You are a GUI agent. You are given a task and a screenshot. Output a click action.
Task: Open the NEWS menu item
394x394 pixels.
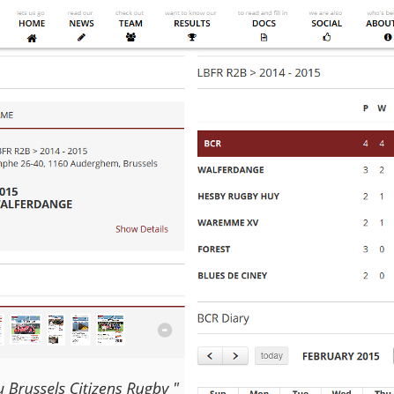[81, 24]
